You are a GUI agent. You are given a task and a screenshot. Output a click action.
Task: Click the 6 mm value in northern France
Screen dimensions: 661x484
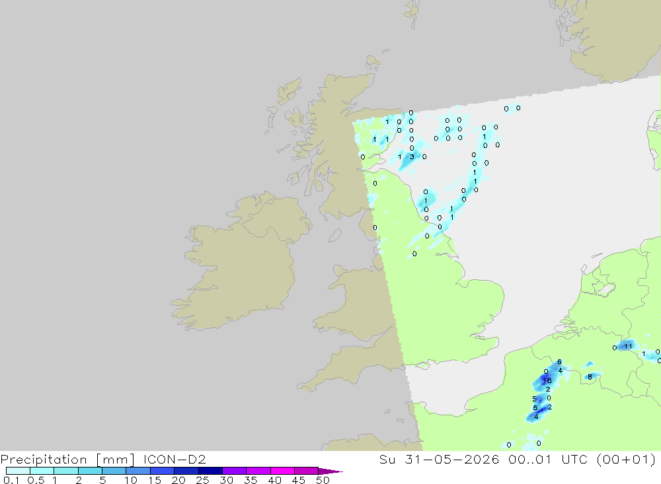(x=559, y=362)
